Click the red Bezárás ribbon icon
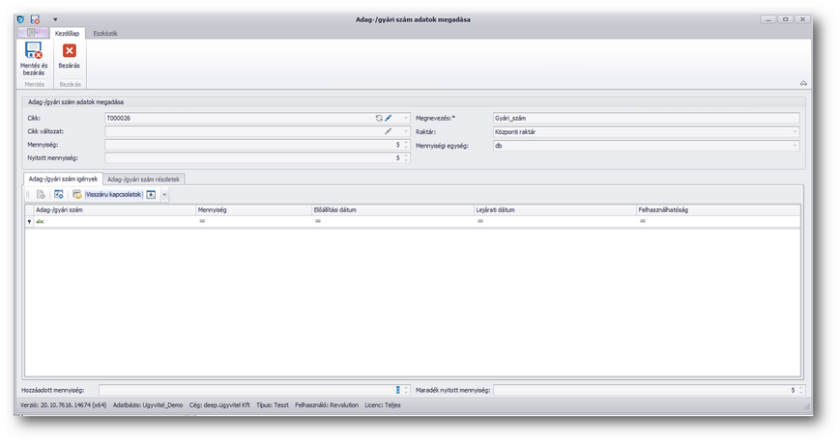Viewport: 840px width, 443px height. (x=70, y=50)
